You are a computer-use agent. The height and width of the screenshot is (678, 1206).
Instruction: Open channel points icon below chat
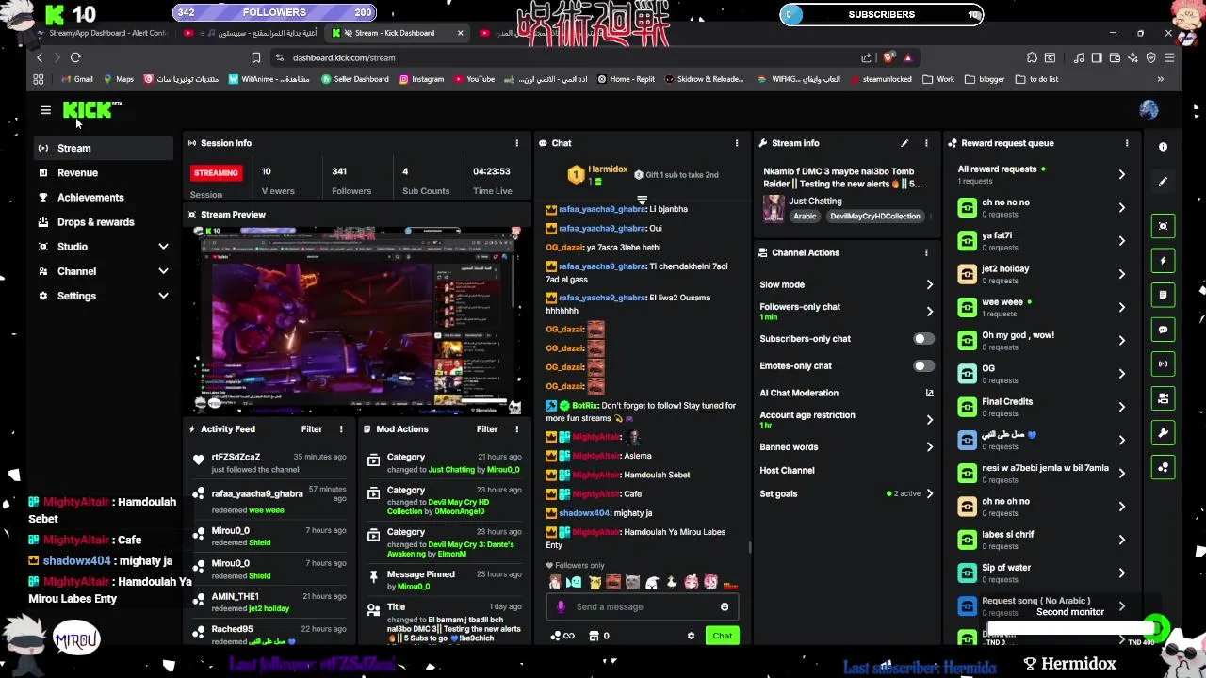(x=562, y=636)
